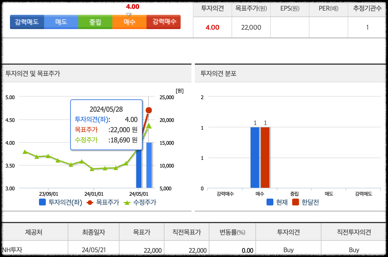Select the red 목표주가 data point on chart
The width and height of the screenshot is (388, 257).
[x=149, y=110]
